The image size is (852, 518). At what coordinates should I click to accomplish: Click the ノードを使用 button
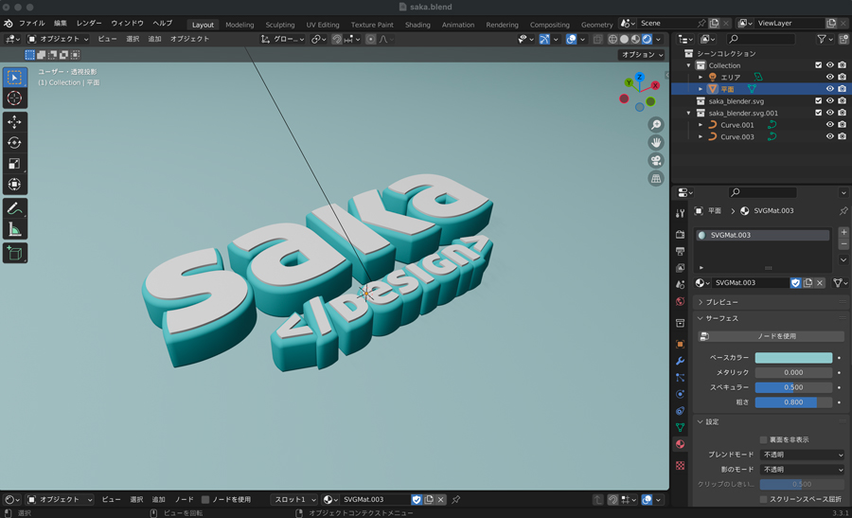(x=776, y=336)
